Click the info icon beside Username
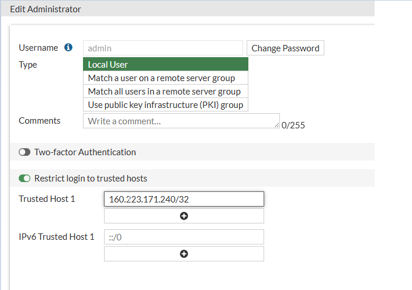This screenshot has height=290, width=412. pos(68,48)
